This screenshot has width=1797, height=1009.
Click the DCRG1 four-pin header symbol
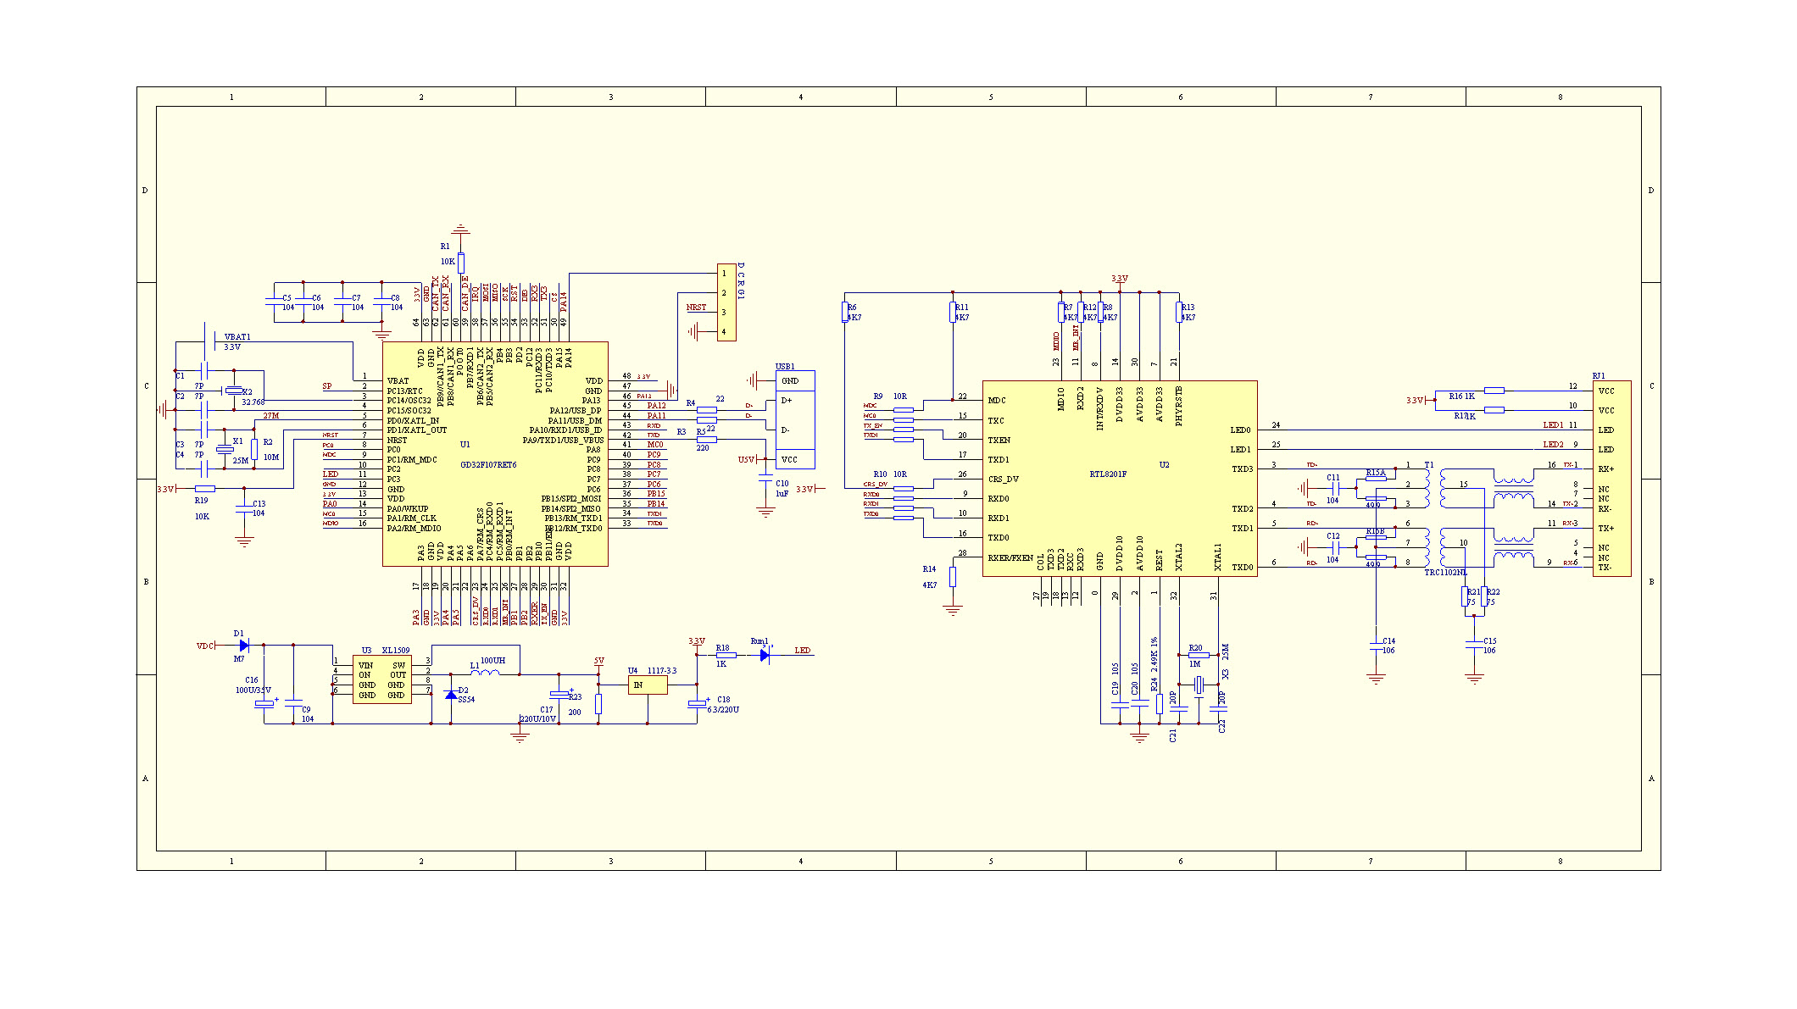click(x=726, y=302)
